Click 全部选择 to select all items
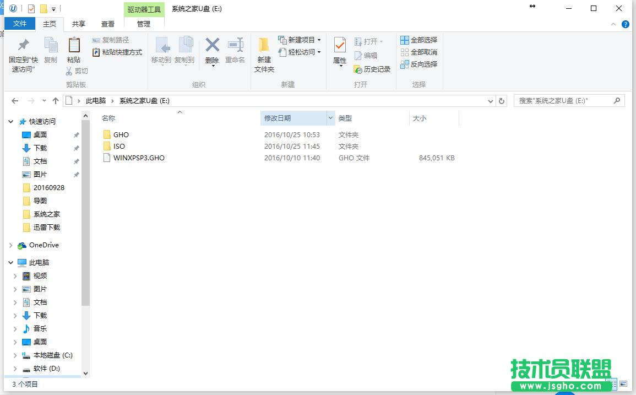This screenshot has width=636, height=395. point(421,40)
